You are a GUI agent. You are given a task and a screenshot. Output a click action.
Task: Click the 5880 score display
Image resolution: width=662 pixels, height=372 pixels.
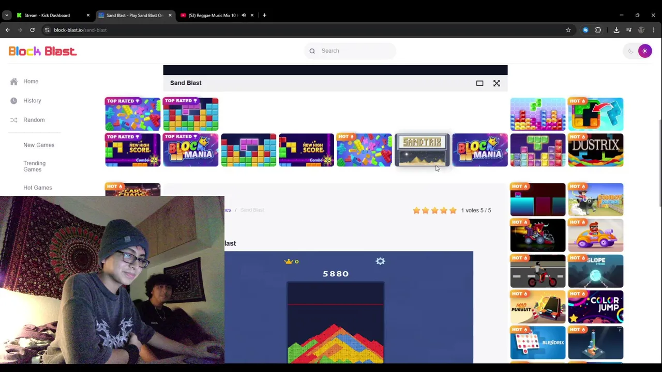coord(336,274)
